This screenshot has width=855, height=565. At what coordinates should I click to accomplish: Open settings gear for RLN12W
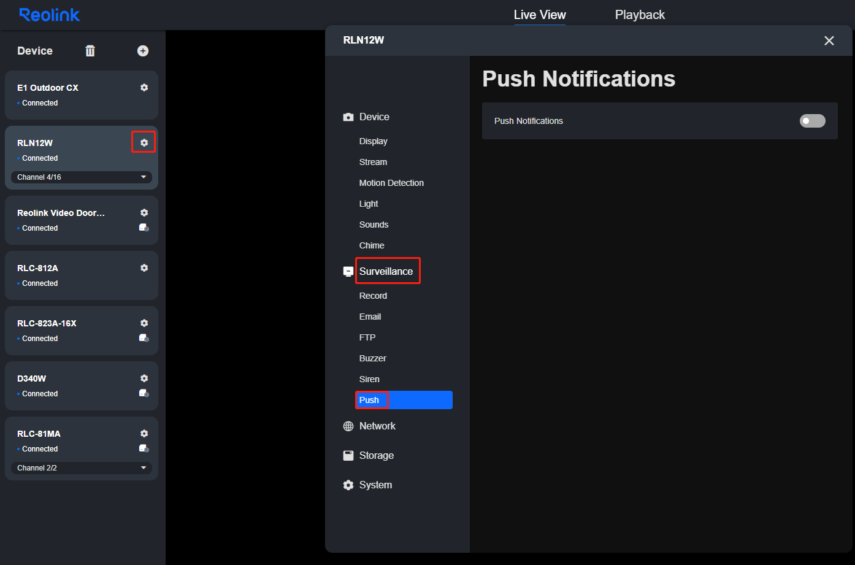click(x=144, y=143)
